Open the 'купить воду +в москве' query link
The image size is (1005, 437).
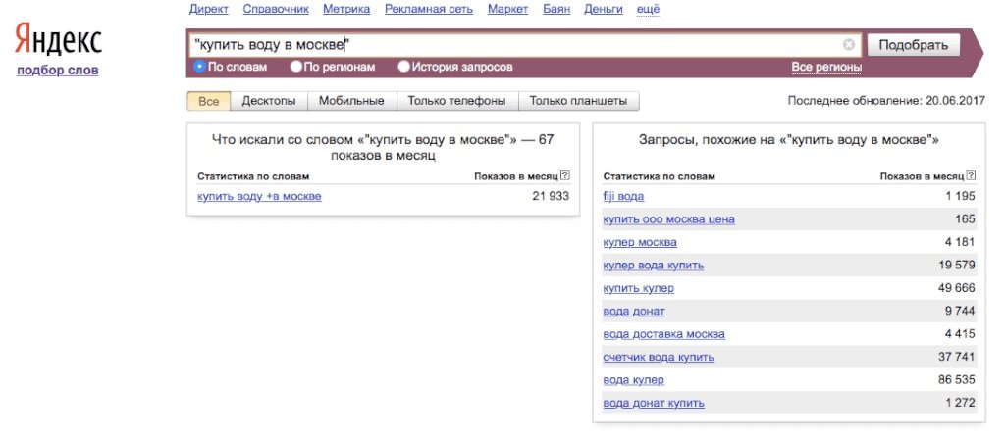[259, 196]
